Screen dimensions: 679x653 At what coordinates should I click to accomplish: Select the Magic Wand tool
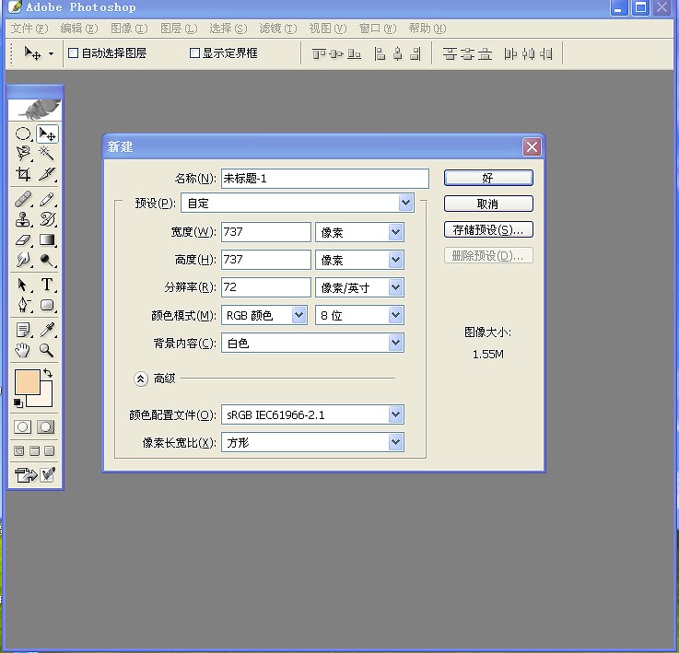coord(47,153)
